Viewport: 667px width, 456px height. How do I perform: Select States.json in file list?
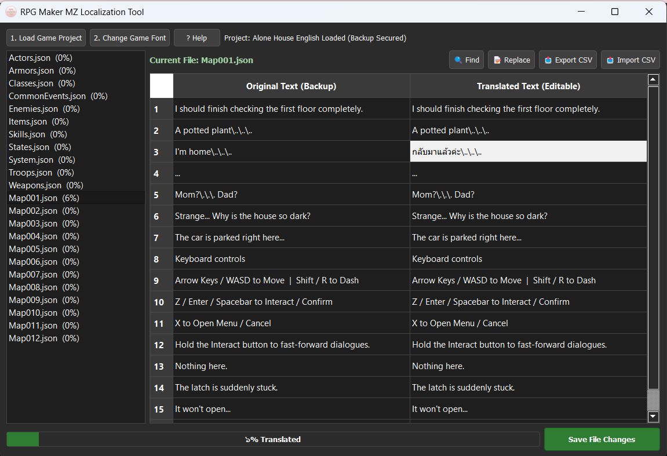point(76,147)
